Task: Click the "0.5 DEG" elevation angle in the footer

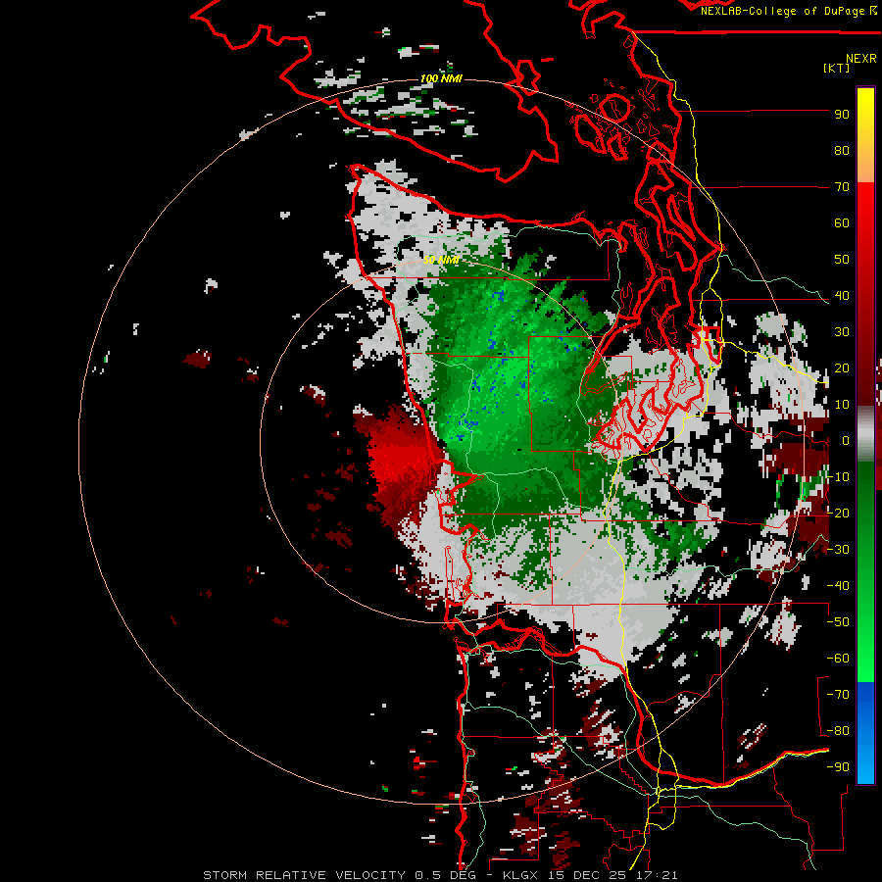Action: point(444,875)
